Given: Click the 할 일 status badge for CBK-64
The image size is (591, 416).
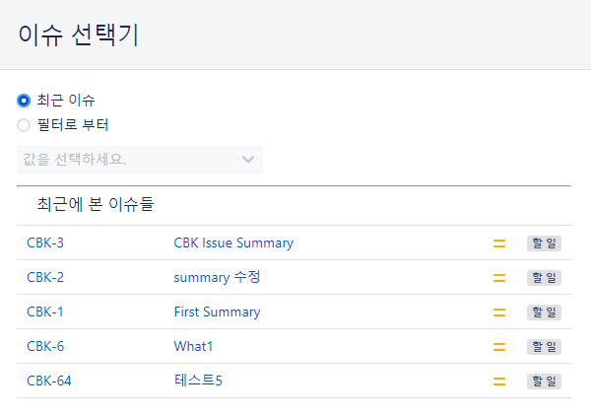Looking at the screenshot, I should pyautogui.click(x=544, y=381).
